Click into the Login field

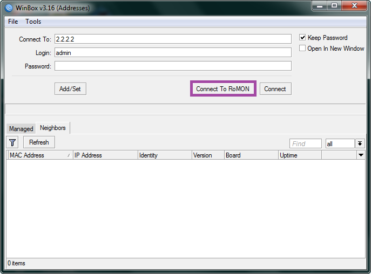point(173,52)
